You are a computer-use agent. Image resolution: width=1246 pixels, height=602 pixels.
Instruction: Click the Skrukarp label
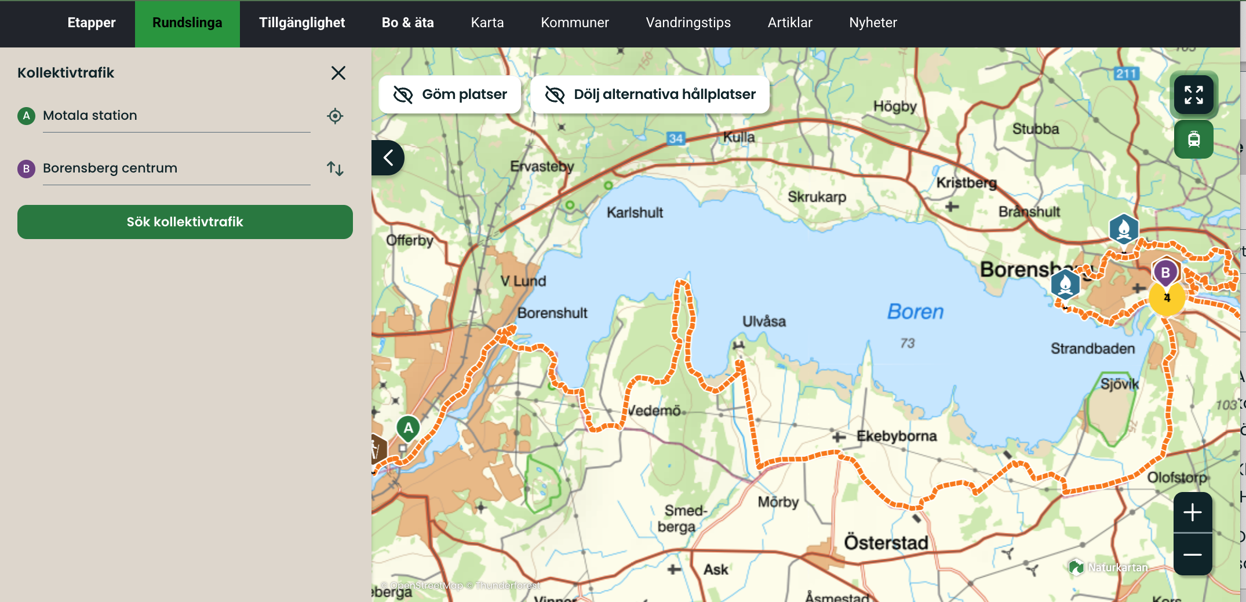click(x=817, y=197)
